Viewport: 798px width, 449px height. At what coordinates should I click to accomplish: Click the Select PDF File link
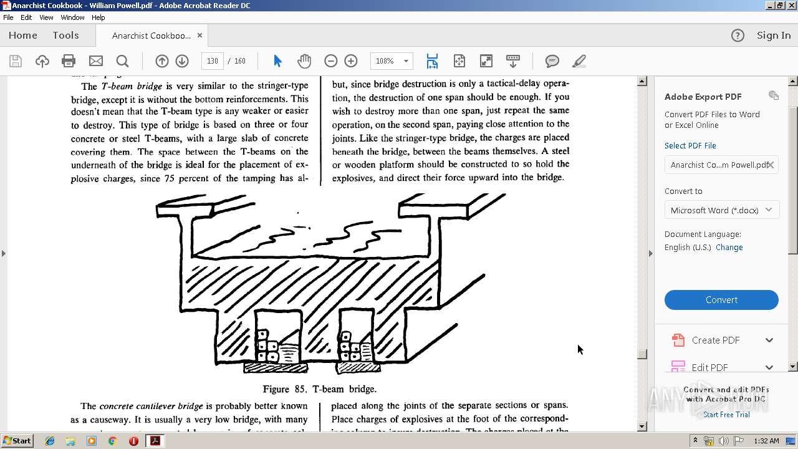click(690, 145)
